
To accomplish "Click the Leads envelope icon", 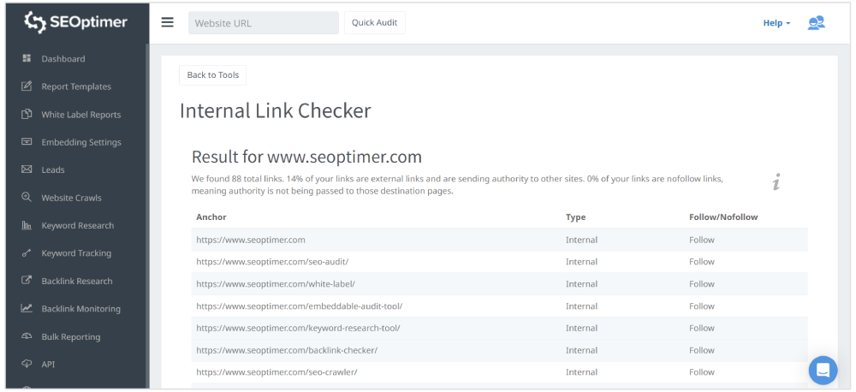I will (x=27, y=169).
